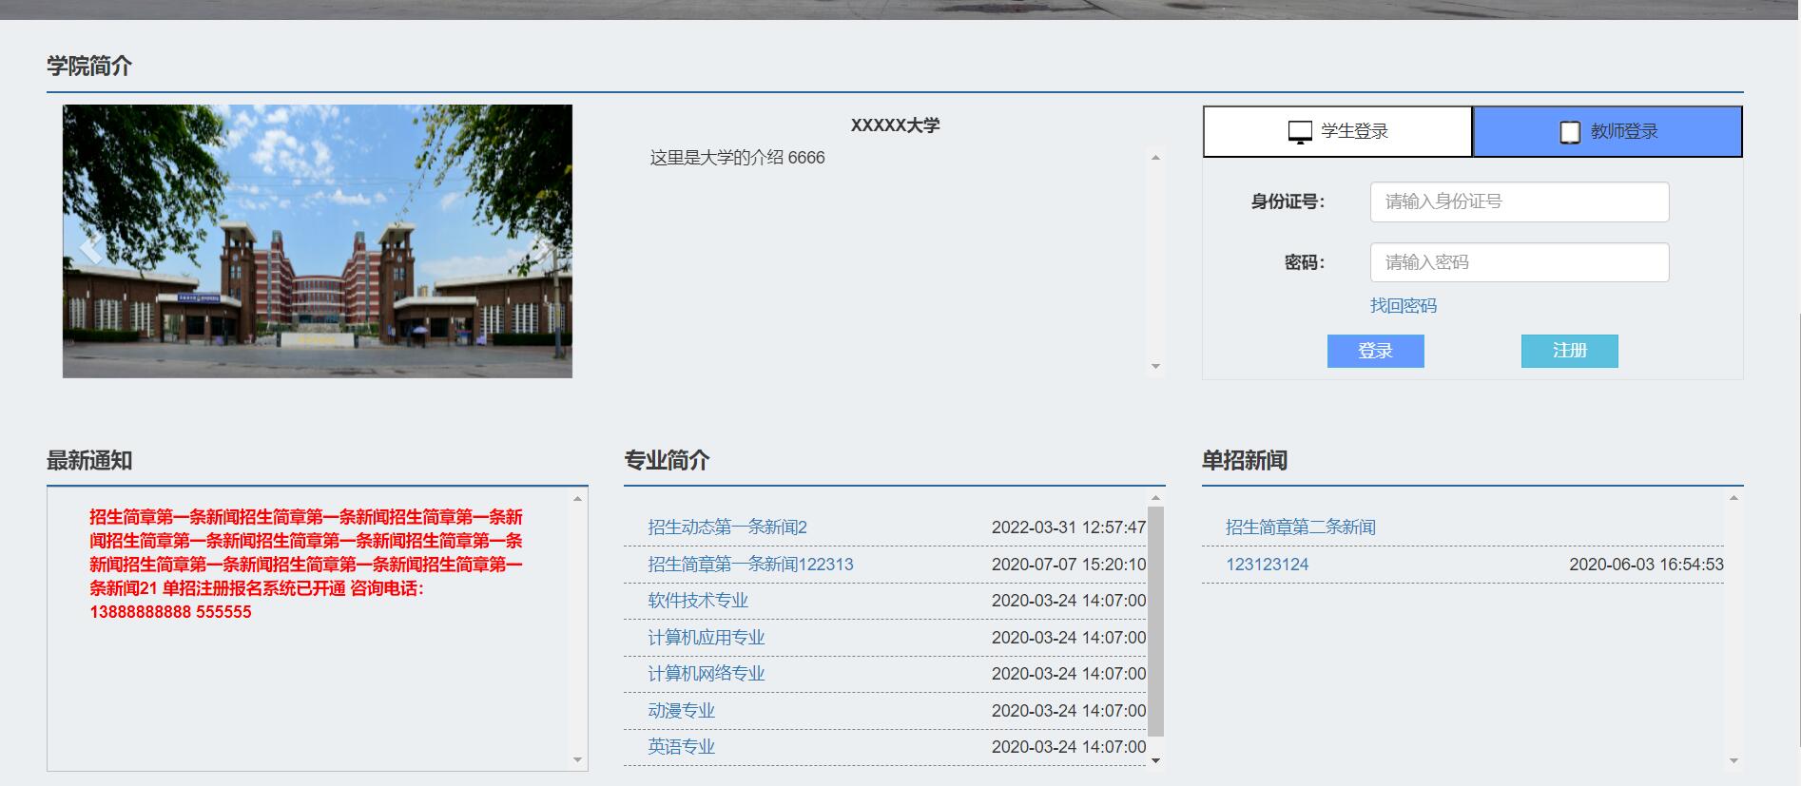Click the 这里是大学的介绍 6666 text
The width and height of the screenshot is (1801, 786).
click(x=737, y=158)
